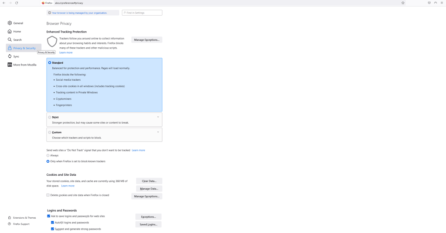Open managed by your organisation link
This screenshot has width=446, height=233.
[80, 13]
